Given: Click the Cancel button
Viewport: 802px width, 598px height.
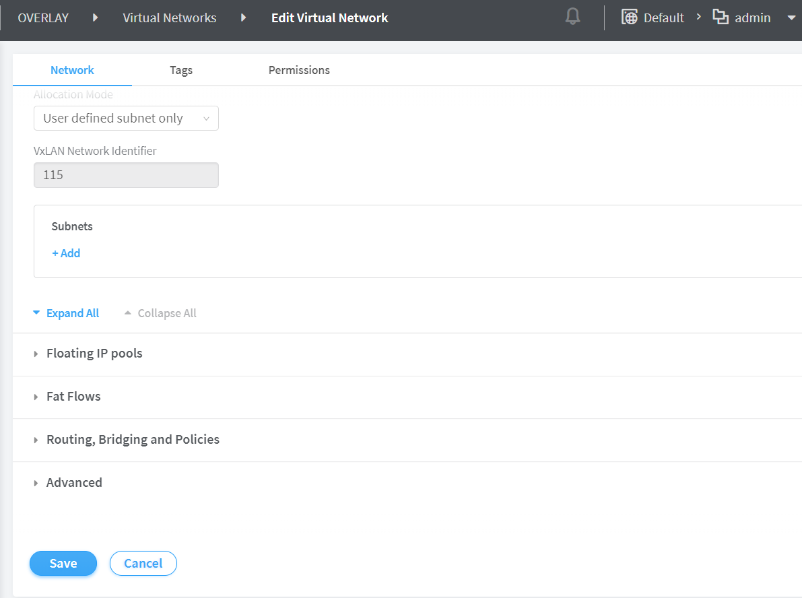Looking at the screenshot, I should pyautogui.click(x=143, y=564).
